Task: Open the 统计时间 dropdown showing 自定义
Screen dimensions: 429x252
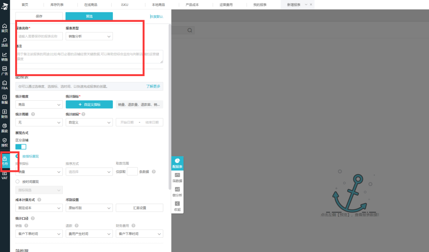Action: point(89,122)
